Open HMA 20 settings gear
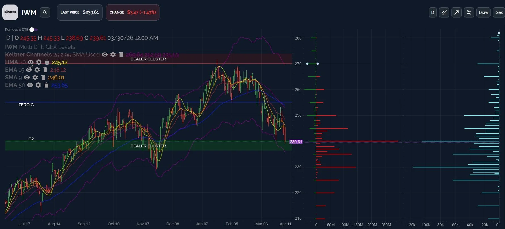 [39, 62]
